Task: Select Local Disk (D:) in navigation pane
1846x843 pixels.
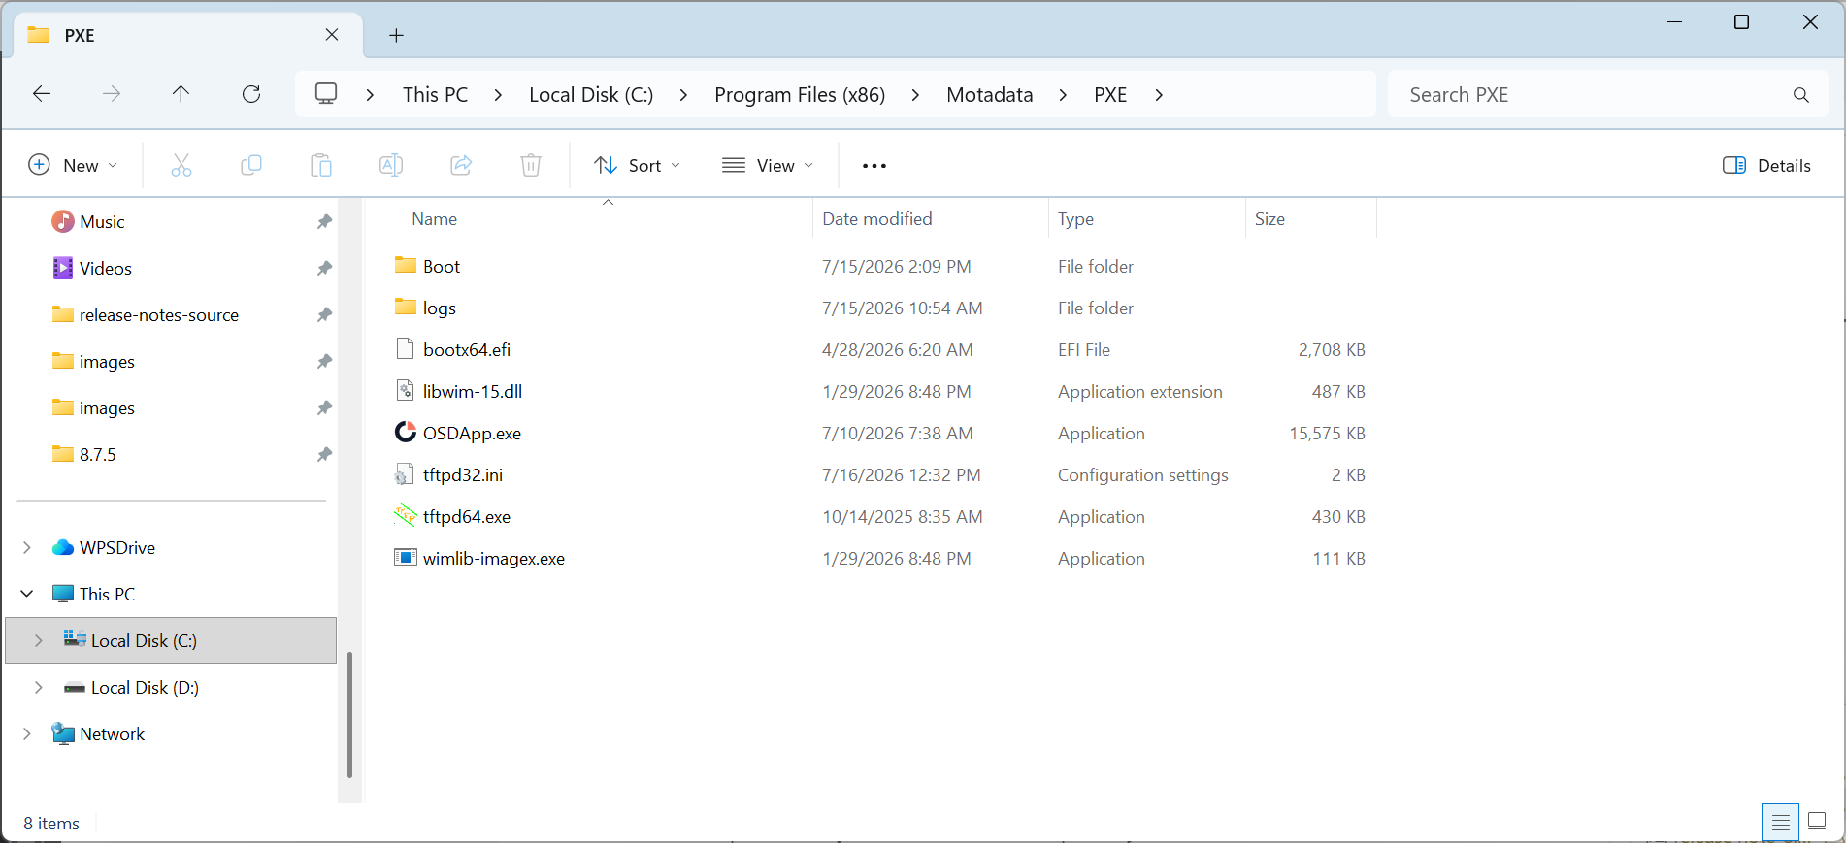Action: (145, 687)
